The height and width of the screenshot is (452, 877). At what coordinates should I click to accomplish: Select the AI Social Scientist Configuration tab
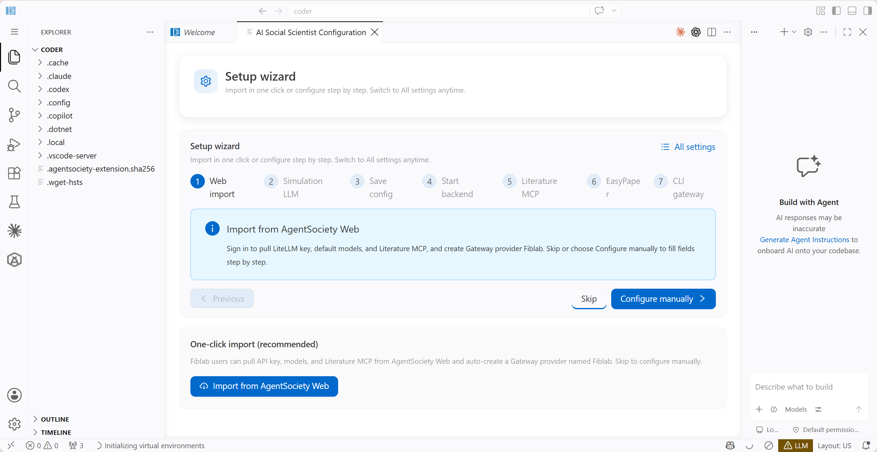(310, 32)
